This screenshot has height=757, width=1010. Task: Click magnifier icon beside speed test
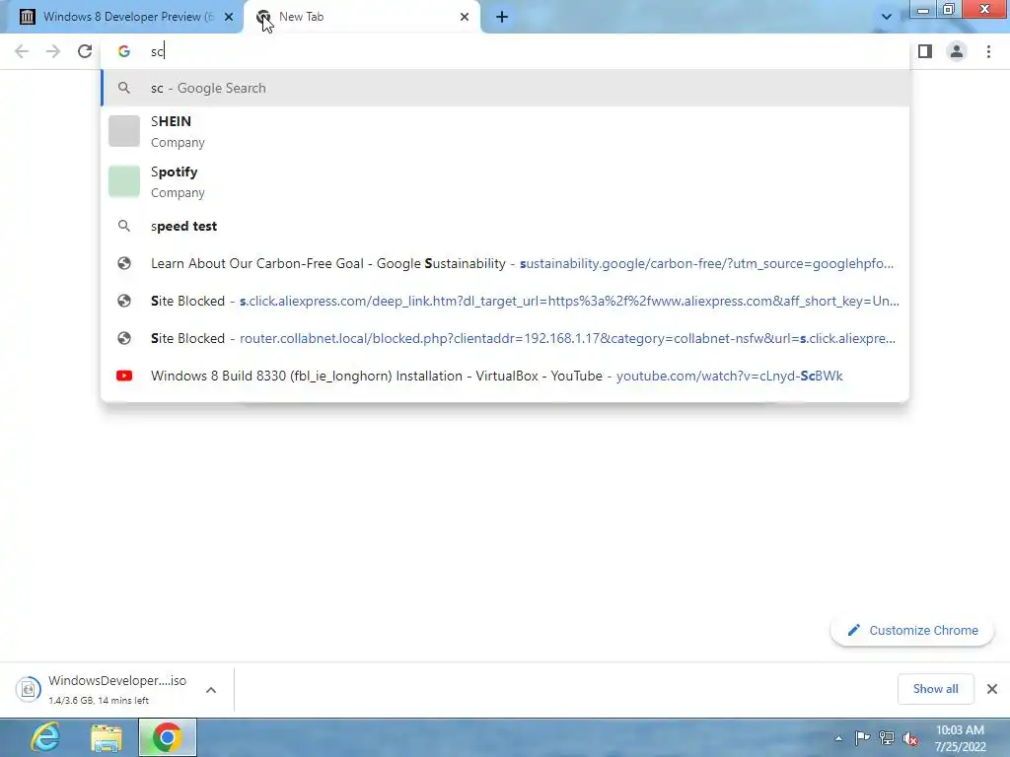[123, 226]
